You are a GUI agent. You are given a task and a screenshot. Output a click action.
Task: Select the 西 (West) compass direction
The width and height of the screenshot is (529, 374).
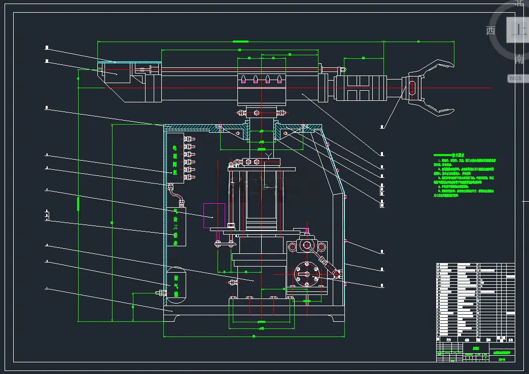click(490, 30)
